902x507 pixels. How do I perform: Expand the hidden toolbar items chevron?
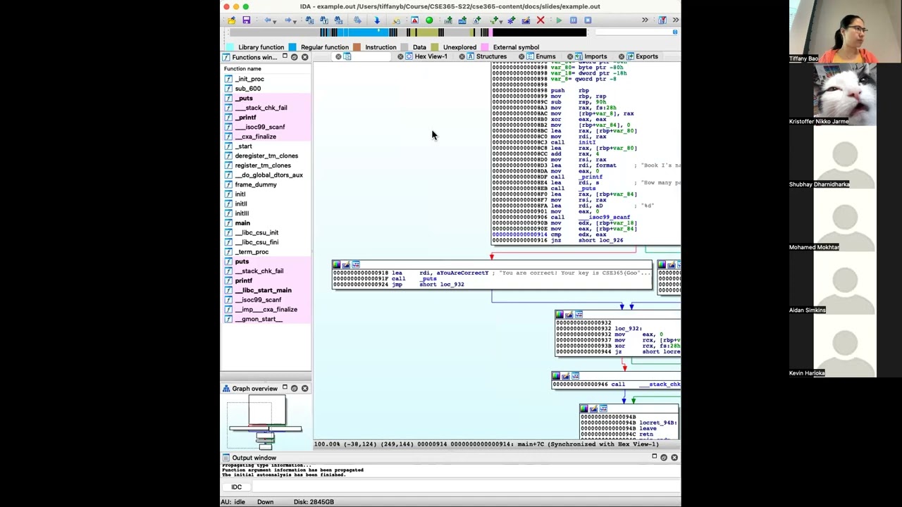[645, 20]
